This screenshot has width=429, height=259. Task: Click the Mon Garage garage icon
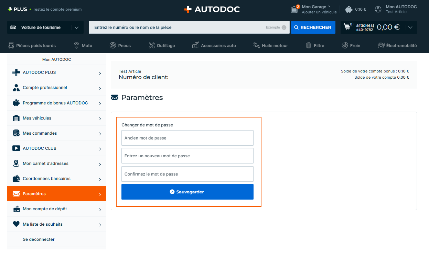pos(294,9)
